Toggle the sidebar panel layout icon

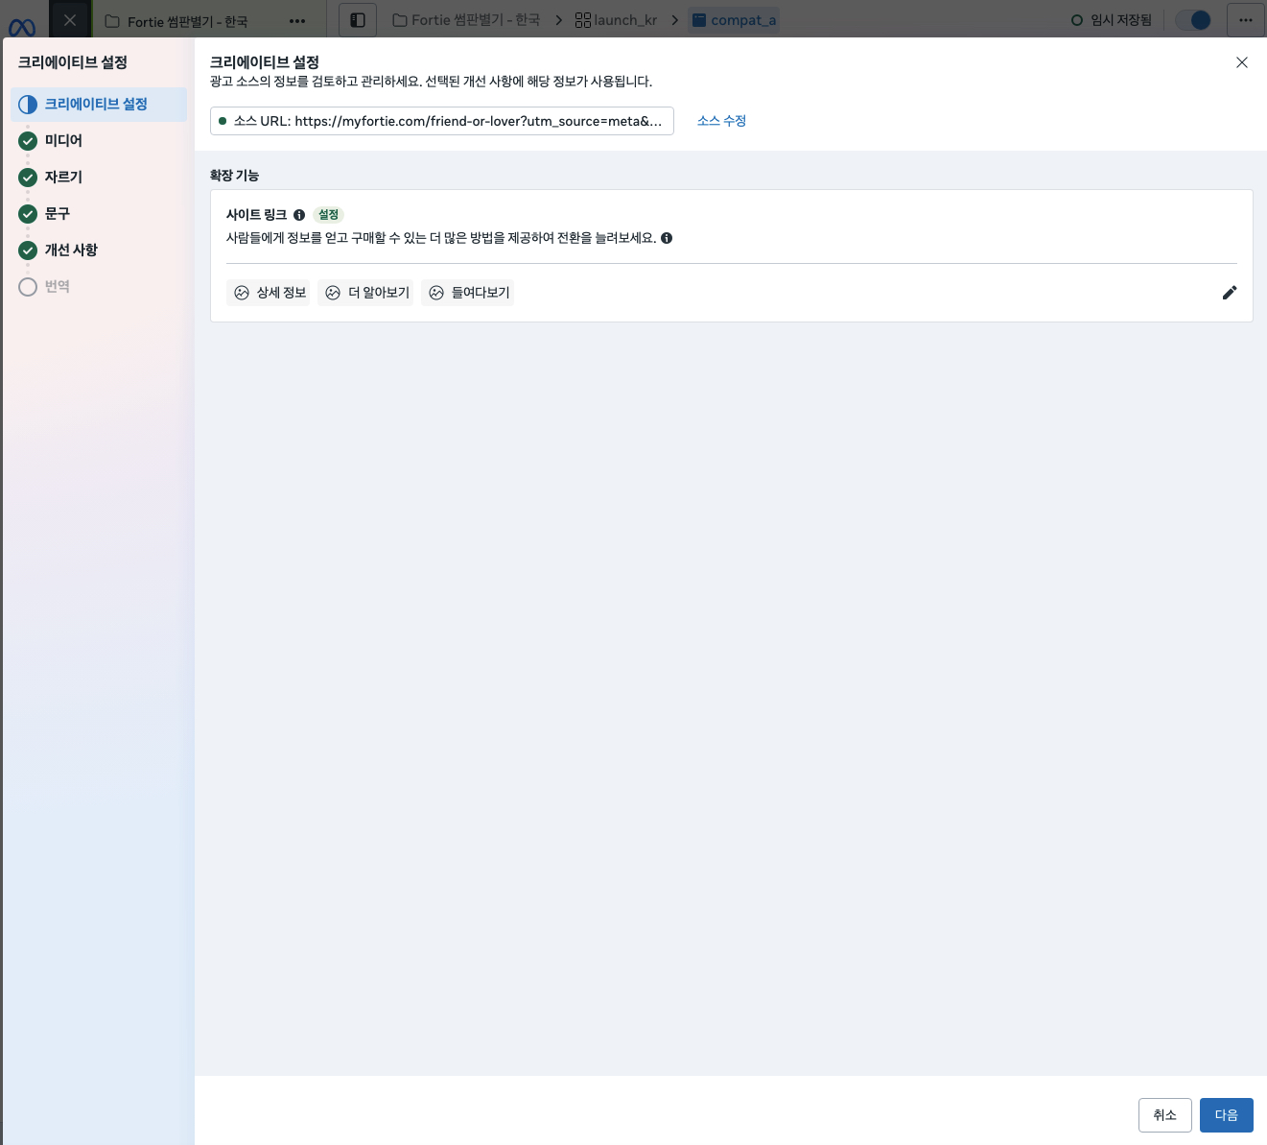(358, 20)
